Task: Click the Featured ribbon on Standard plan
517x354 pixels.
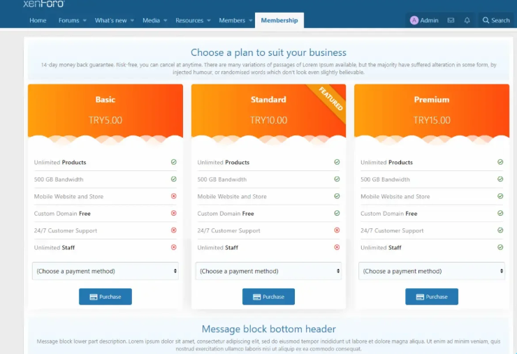Action: click(331, 99)
